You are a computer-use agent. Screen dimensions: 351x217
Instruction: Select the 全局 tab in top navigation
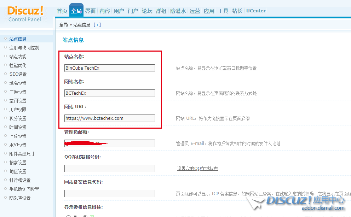point(76,11)
